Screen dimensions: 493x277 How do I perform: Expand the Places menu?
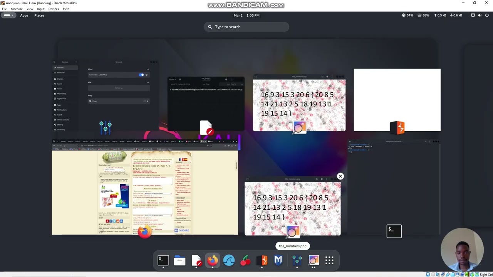(39, 15)
